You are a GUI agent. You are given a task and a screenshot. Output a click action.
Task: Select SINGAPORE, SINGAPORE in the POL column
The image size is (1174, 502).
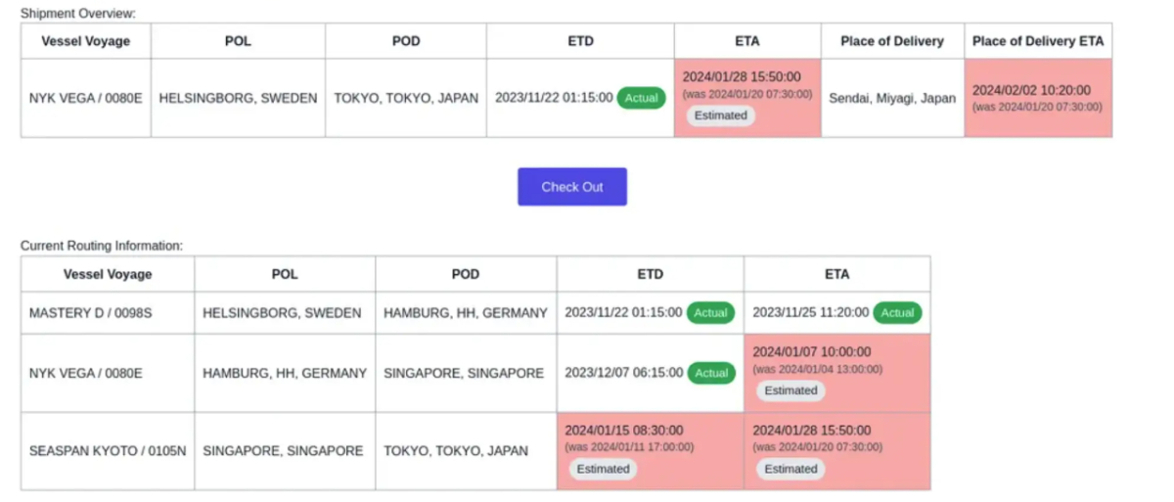[283, 451]
